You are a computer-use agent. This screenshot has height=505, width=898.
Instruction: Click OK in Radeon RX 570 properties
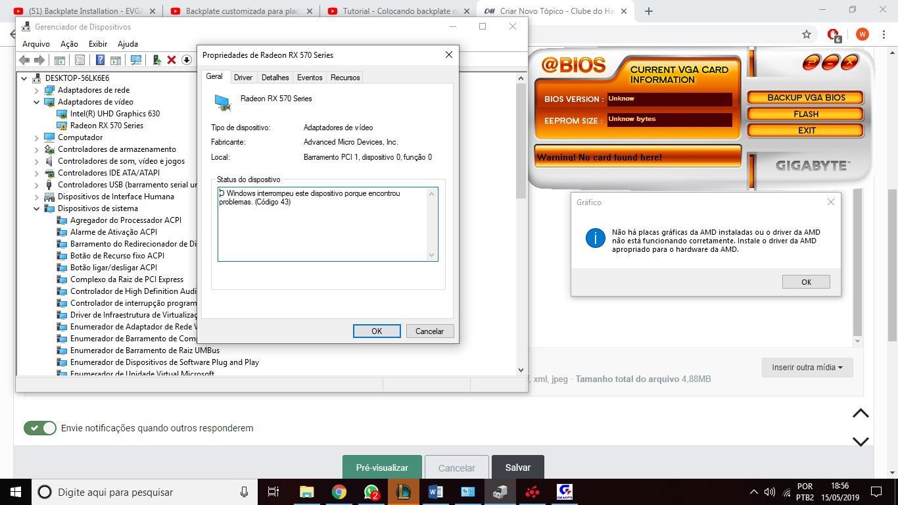coord(377,331)
